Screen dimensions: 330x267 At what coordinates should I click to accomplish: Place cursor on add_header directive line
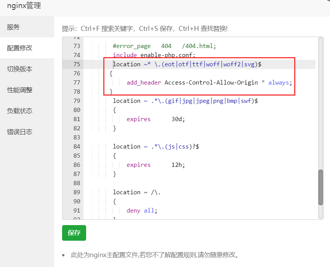209,82
